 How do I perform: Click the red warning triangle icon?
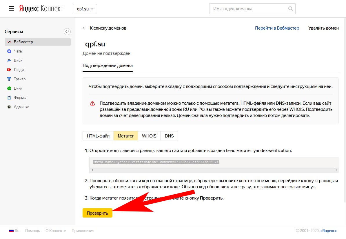(x=92, y=103)
